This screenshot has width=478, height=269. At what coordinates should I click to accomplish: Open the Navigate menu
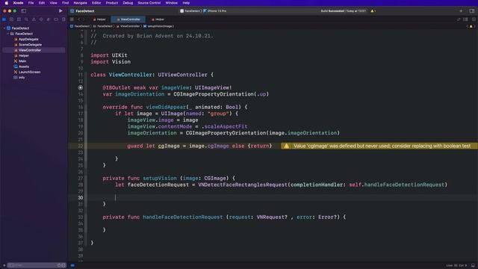point(80,3)
